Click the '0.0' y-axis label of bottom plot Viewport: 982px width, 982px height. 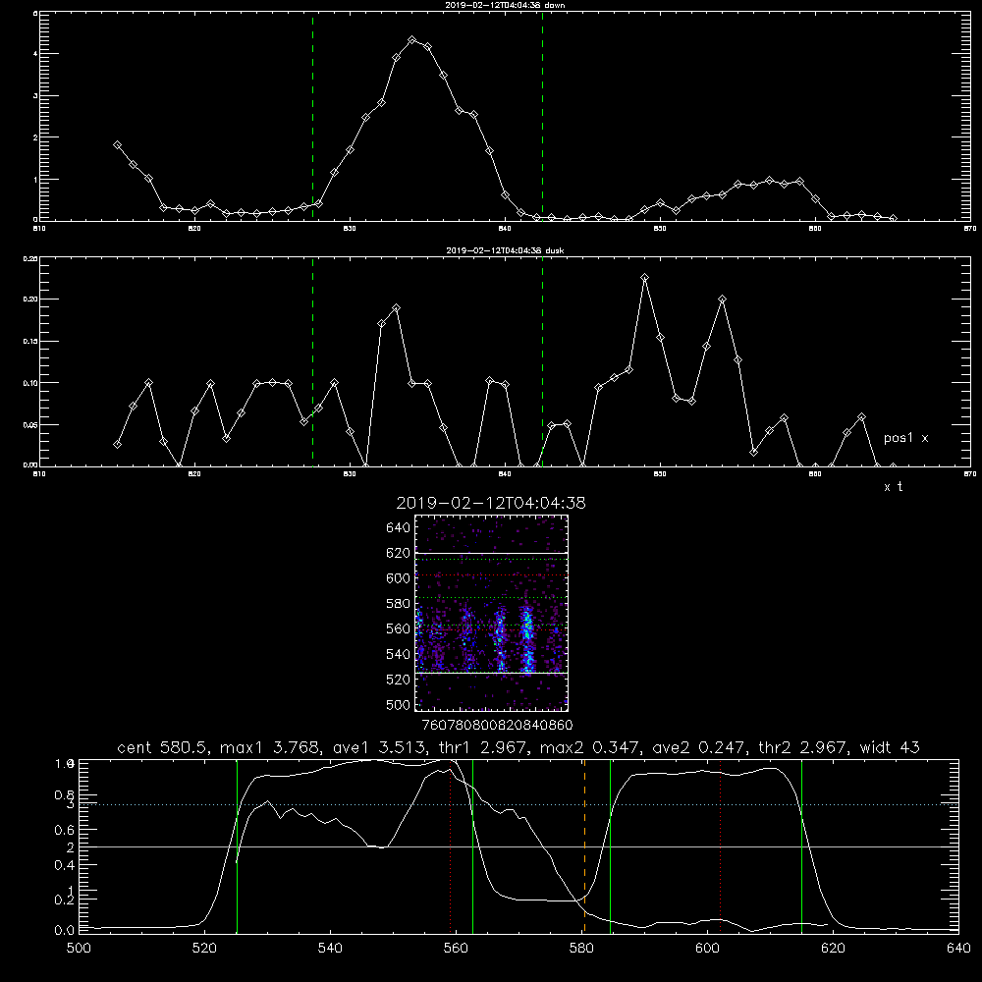click(65, 931)
